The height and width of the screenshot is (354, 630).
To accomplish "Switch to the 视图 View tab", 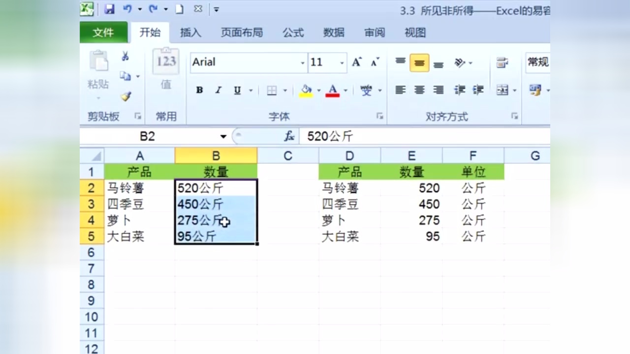I will coord(415,32).
